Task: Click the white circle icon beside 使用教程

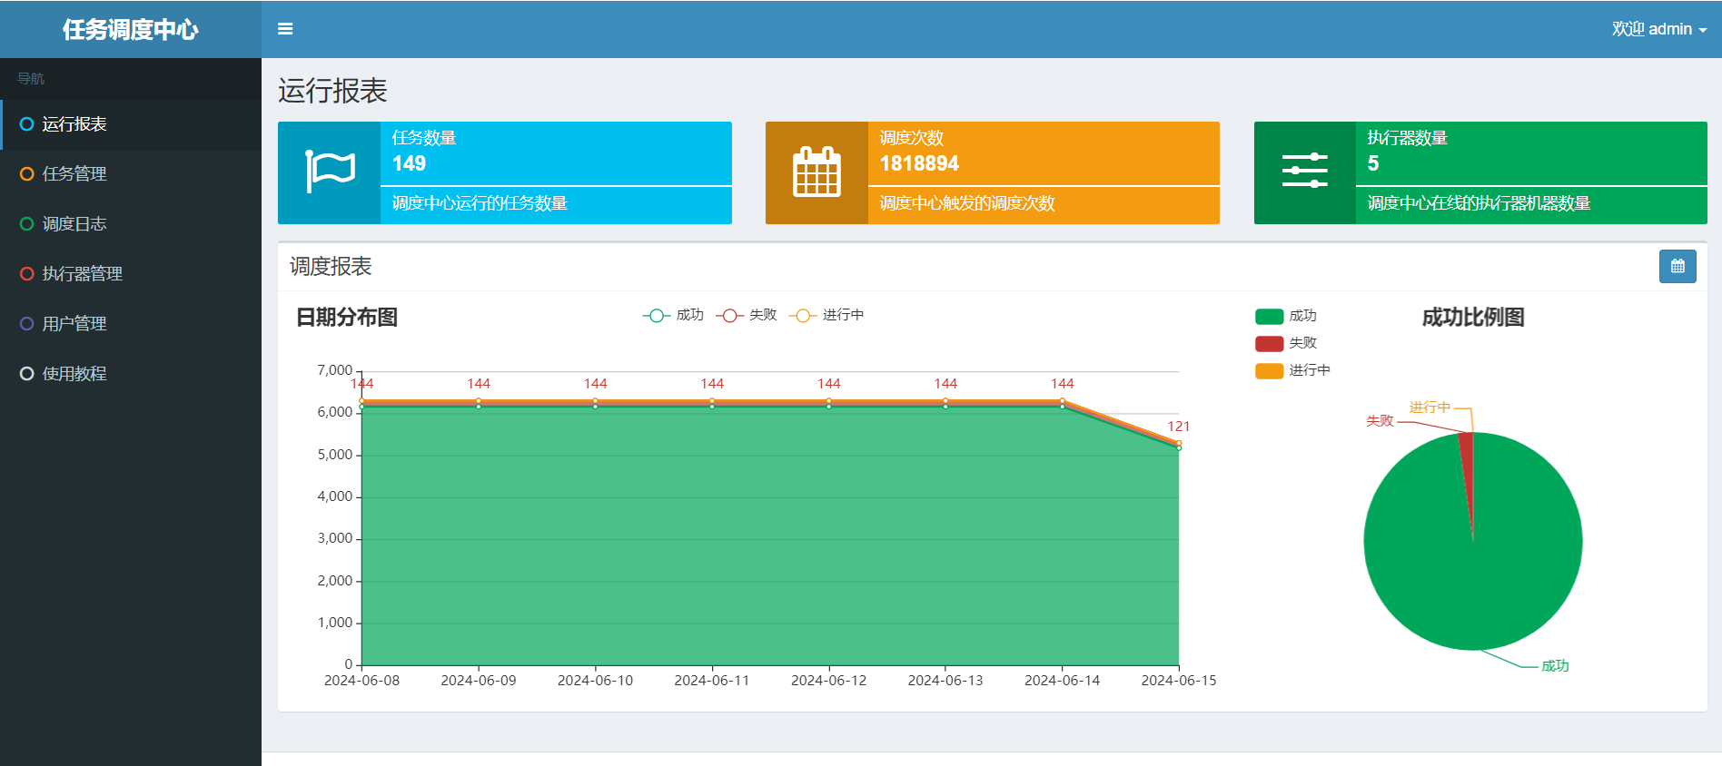Action: [x=27, y=374]
